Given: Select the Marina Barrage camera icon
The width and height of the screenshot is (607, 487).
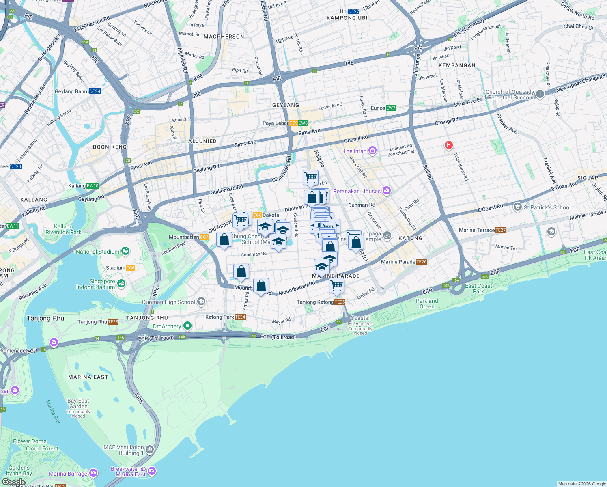Looking at the screenshot, I should click(93, 473).
